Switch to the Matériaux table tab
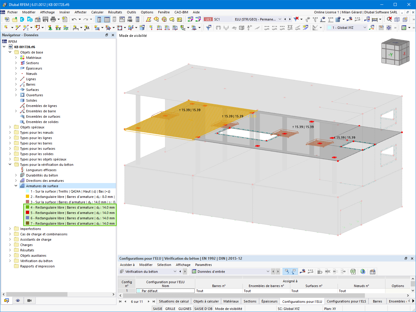The width and height of the screenshot is (416, 312). click(x=231, y=301)
